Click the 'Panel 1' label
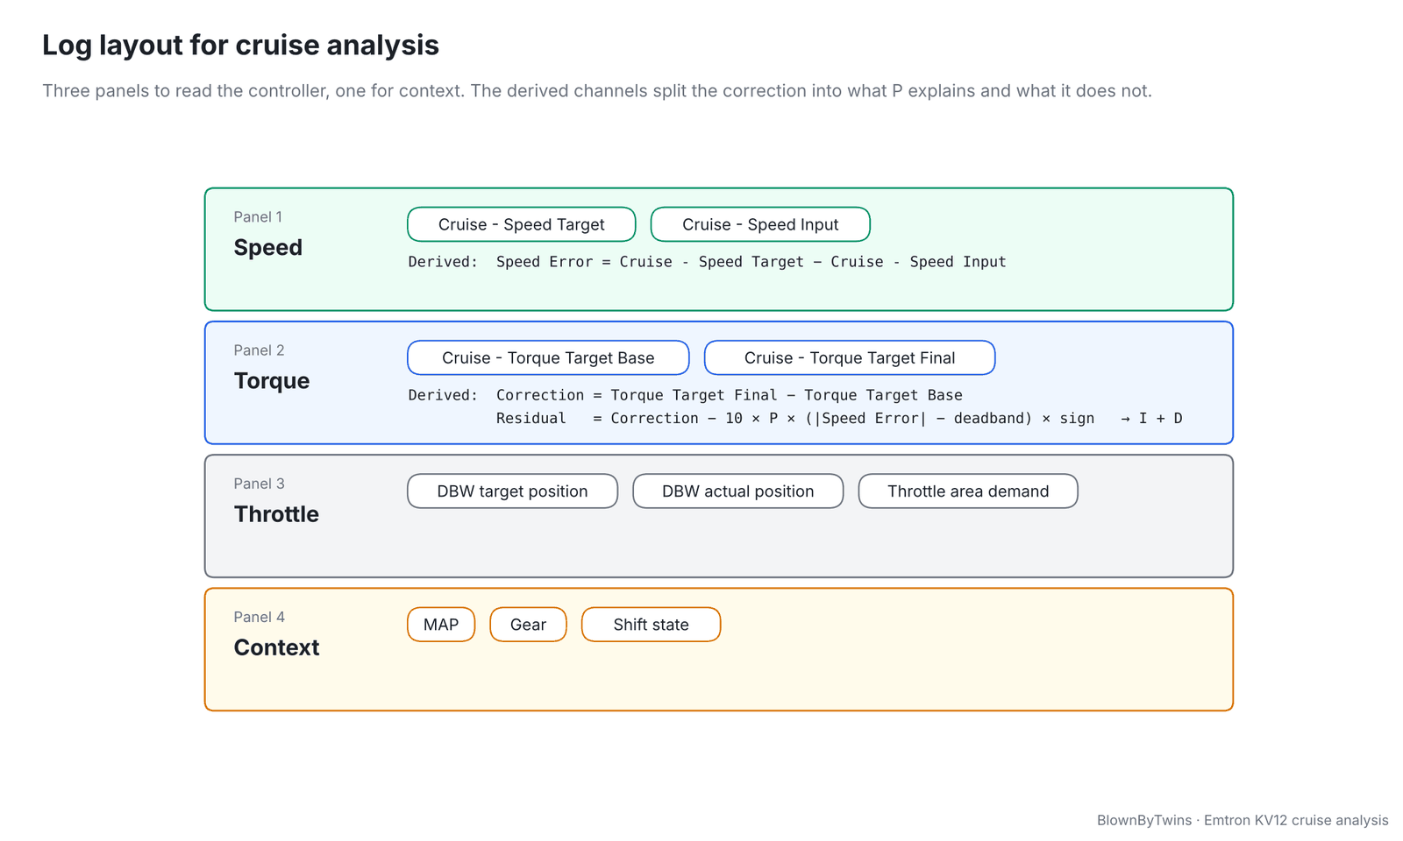The width and height of the screenshot is (1403, 841). [258, 217]
